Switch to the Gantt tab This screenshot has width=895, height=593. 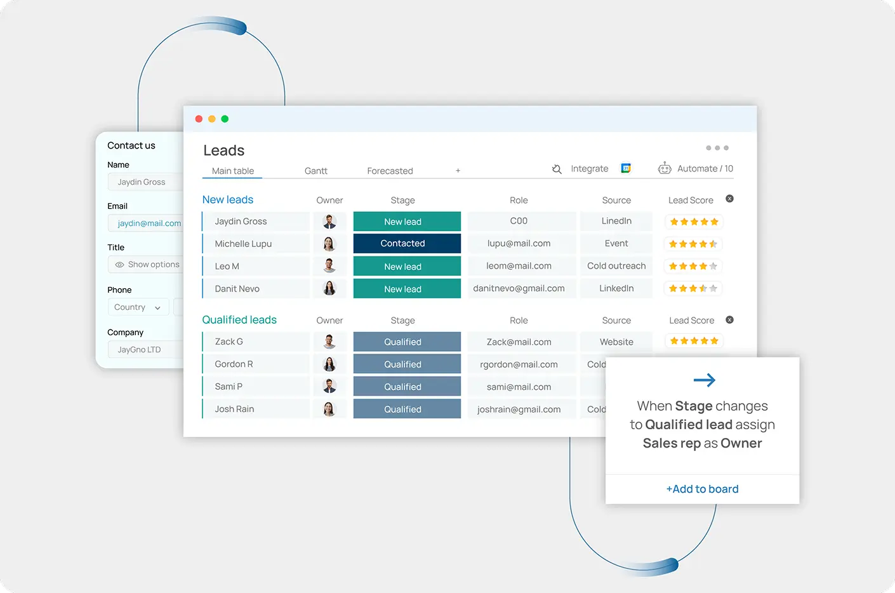pos(316,171)
